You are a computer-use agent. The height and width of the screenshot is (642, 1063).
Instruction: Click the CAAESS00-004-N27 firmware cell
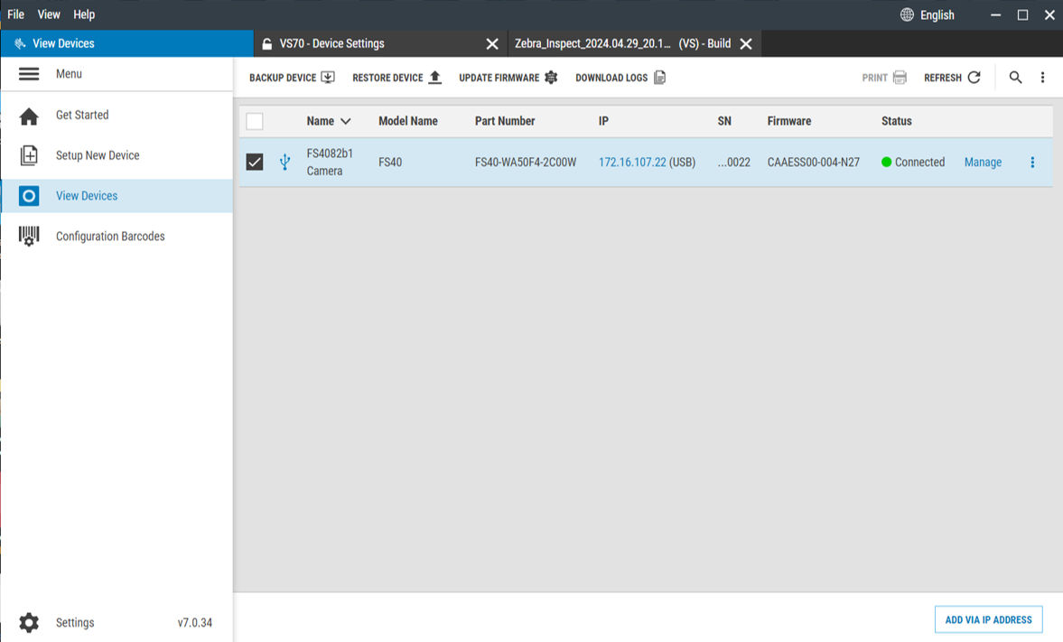[814, 162]
